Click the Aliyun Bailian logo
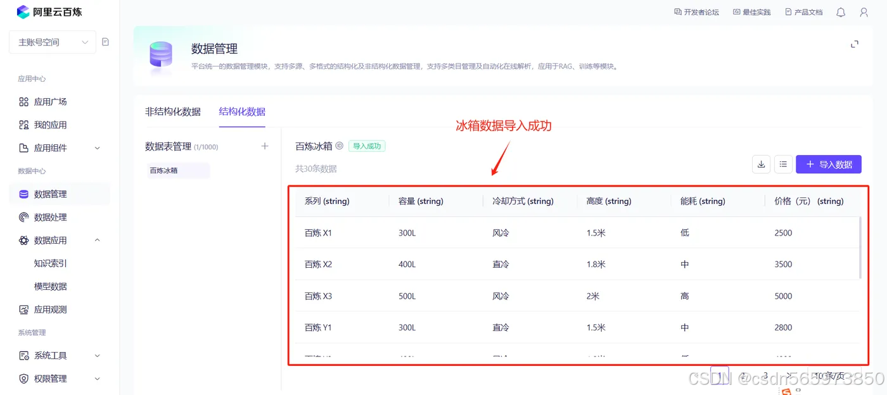Viewport: 887px width, 395px height. (x=49, y=11)
